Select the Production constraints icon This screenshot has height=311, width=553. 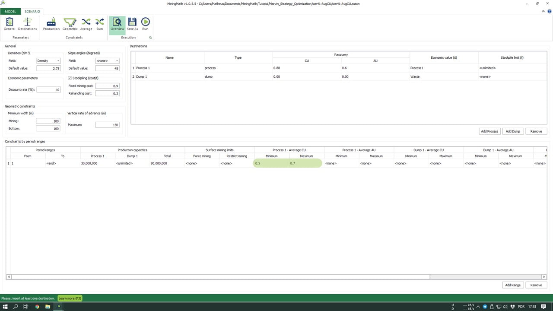51,24
